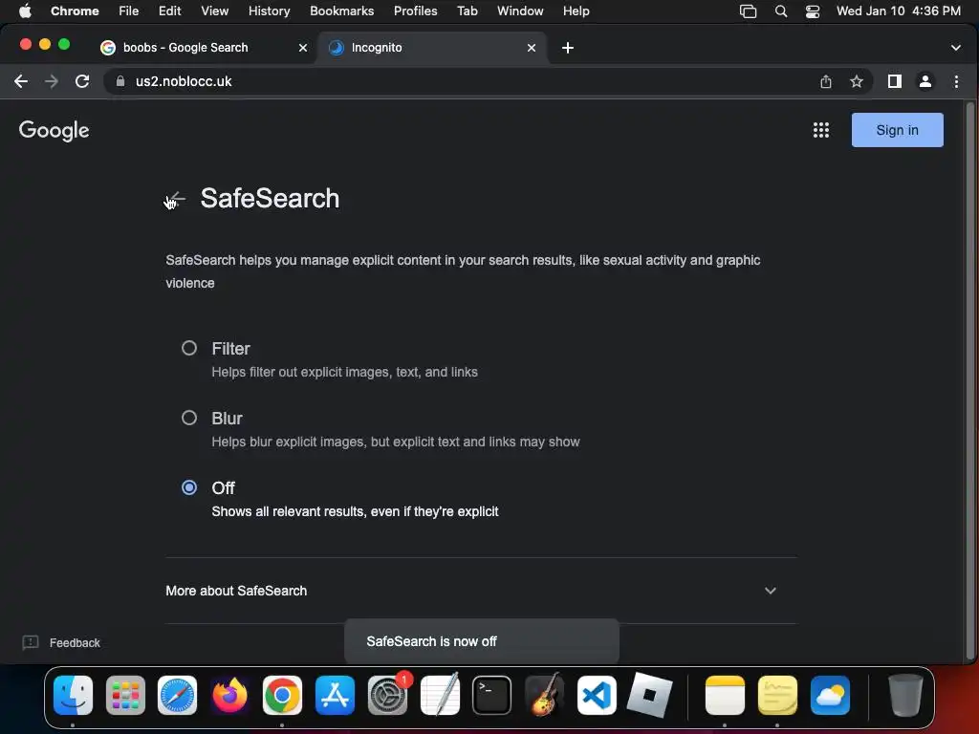Click the date and time in menu bar
The height and width of the screenshot is (734, 979).
[x=899, y=11]
